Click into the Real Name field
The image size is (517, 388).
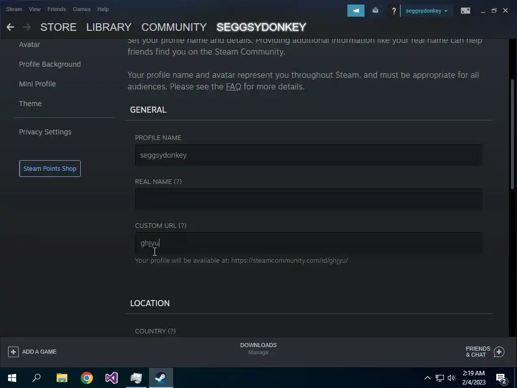[309, 199]
